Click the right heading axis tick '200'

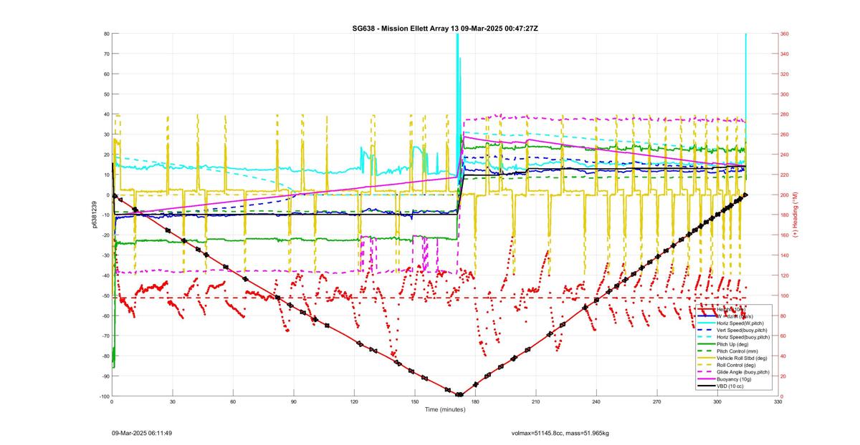click(785, 195)
